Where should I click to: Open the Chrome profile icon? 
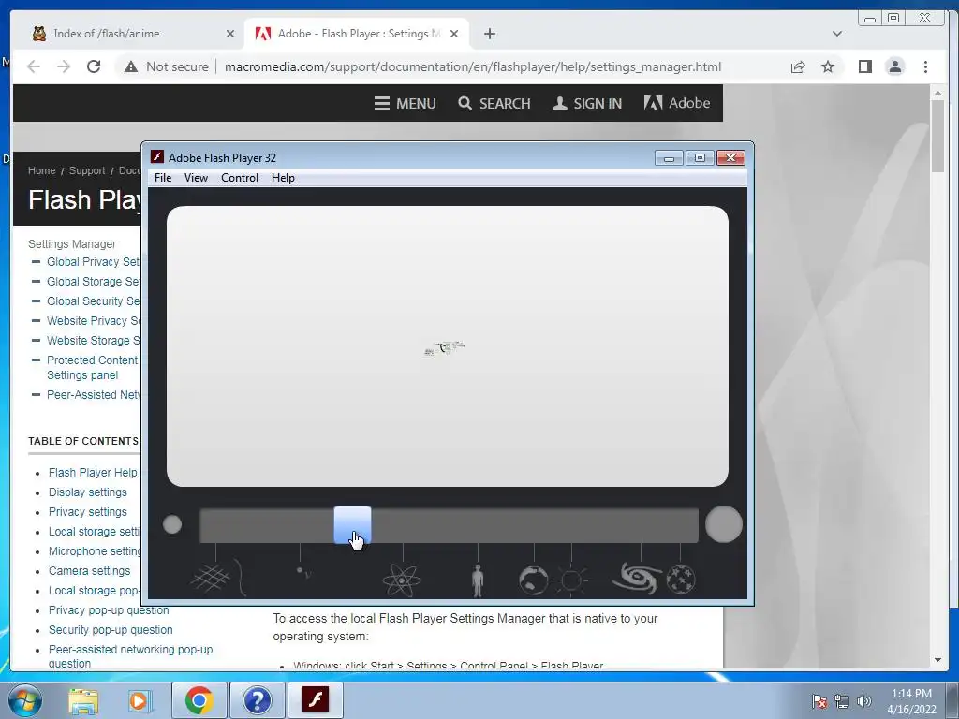(x=894, y=66)
